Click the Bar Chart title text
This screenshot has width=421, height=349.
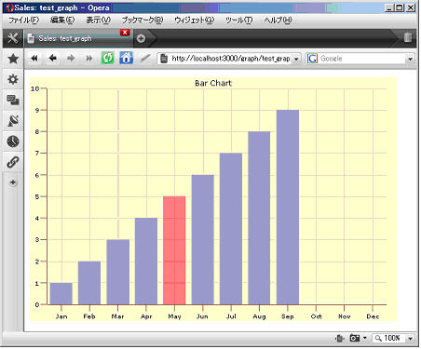(213, 83)
